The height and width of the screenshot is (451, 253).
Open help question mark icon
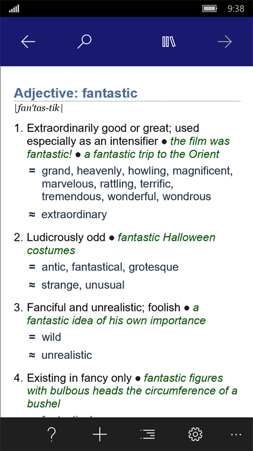52,434
